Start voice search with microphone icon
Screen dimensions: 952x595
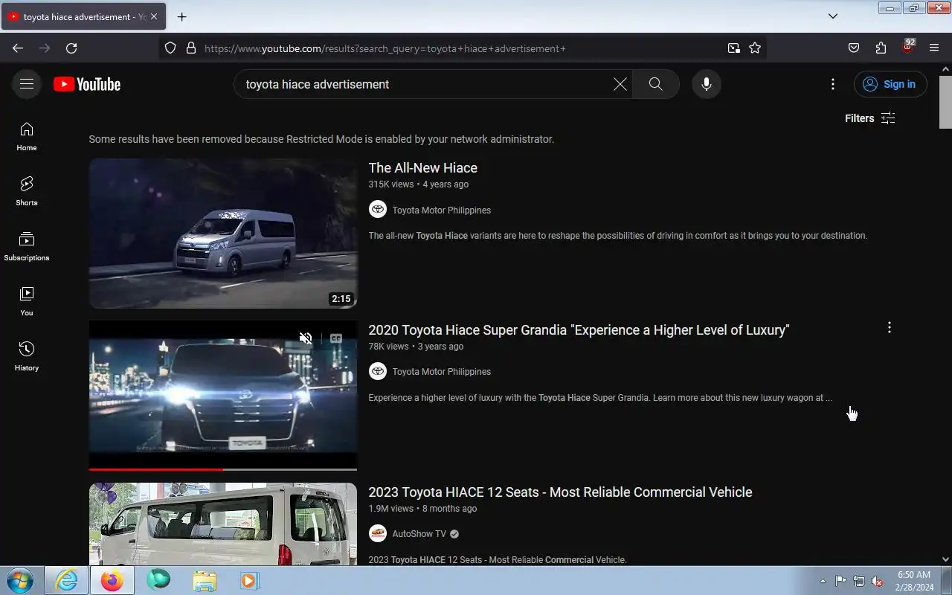point(707,84)
